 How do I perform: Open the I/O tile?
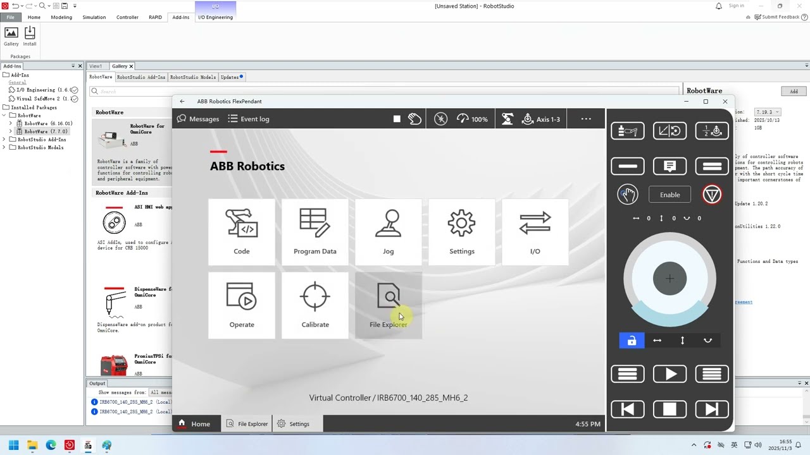[x=535, y=232]
